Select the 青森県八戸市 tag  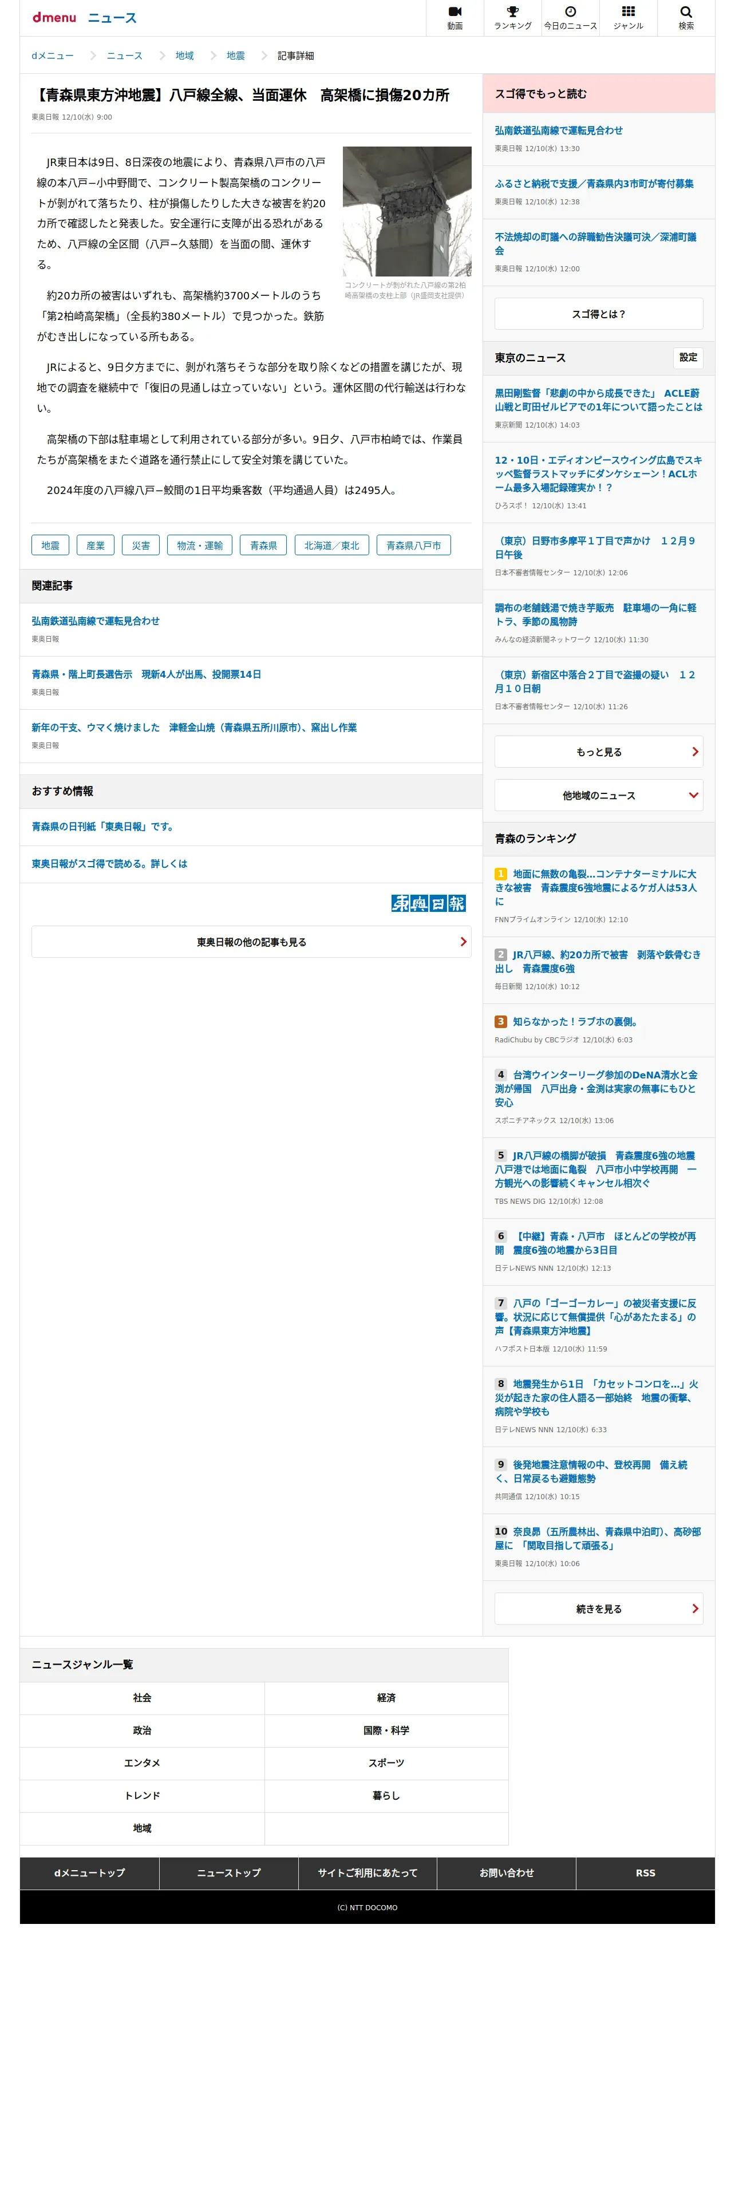pos(413,546)
